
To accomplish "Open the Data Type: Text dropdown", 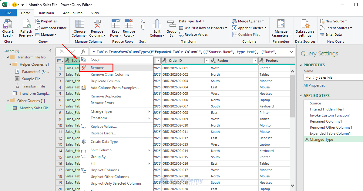I will pos(192,21).
